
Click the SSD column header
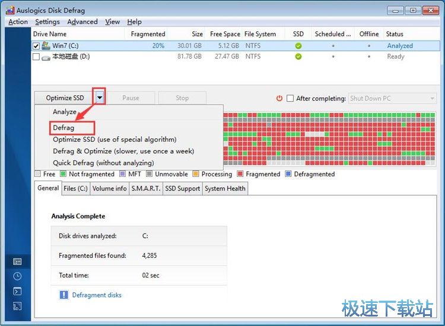pyautogui.click(x=298, y=34)
